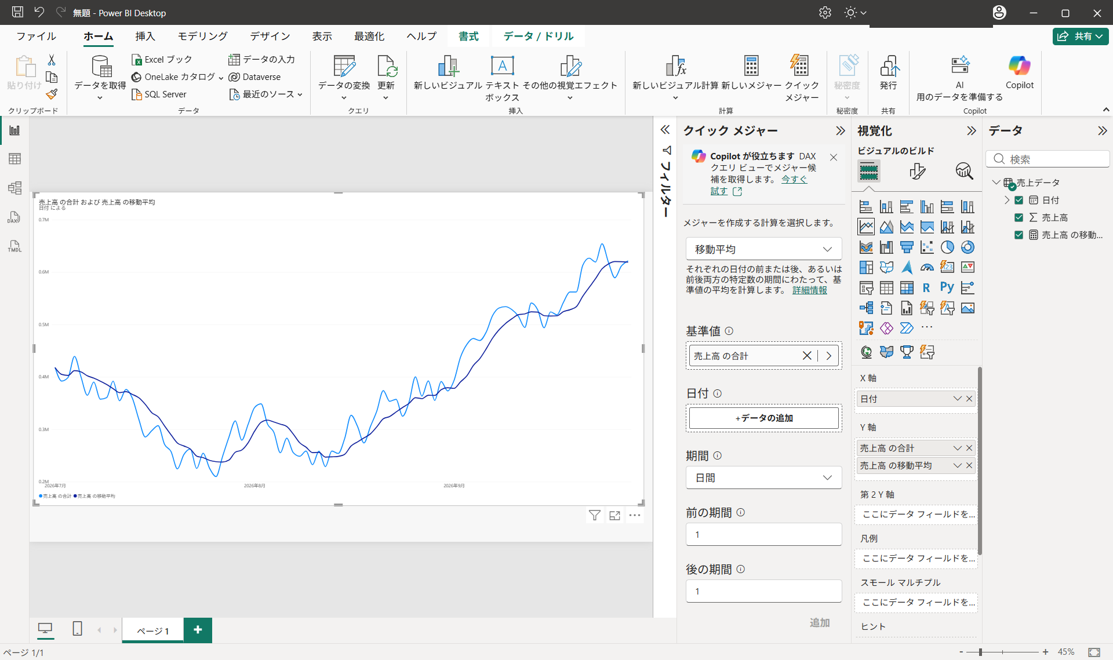Select the donut chart visual icon
The image size is (1113, 660).
point(967,247)
